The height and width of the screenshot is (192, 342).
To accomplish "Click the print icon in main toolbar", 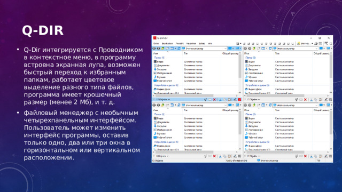I will [316, 44].
